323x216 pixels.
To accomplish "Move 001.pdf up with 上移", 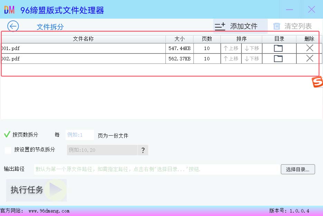I will point(231,48).
